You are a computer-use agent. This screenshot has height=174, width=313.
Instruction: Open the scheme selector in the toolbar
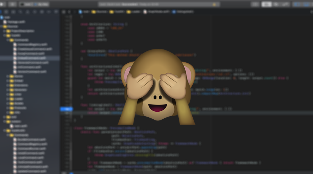[x=34, y=4]
